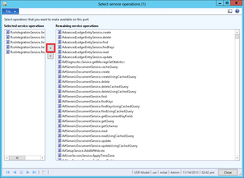Select AdvancedLedgerEntryService.create operation
The image size is (244, 178).
point(86,32)
